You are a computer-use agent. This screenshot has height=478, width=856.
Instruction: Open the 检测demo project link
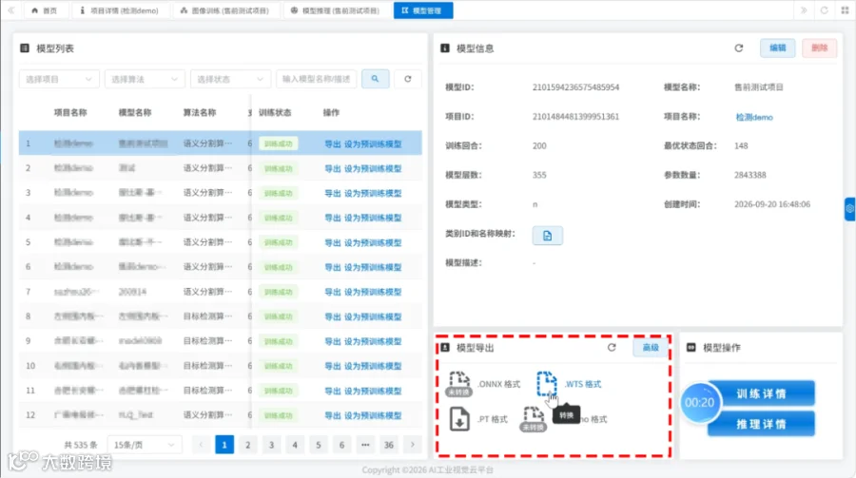point(754,117)
